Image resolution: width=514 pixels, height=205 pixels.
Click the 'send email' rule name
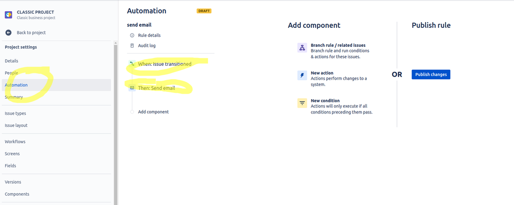click(139, 25)
